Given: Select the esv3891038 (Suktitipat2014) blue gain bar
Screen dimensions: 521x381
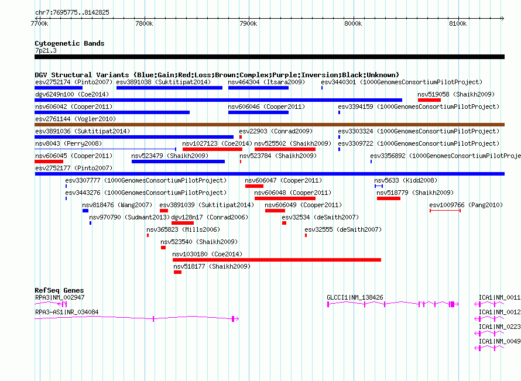Looking at the screenshot, I should (x=169, y=88).
